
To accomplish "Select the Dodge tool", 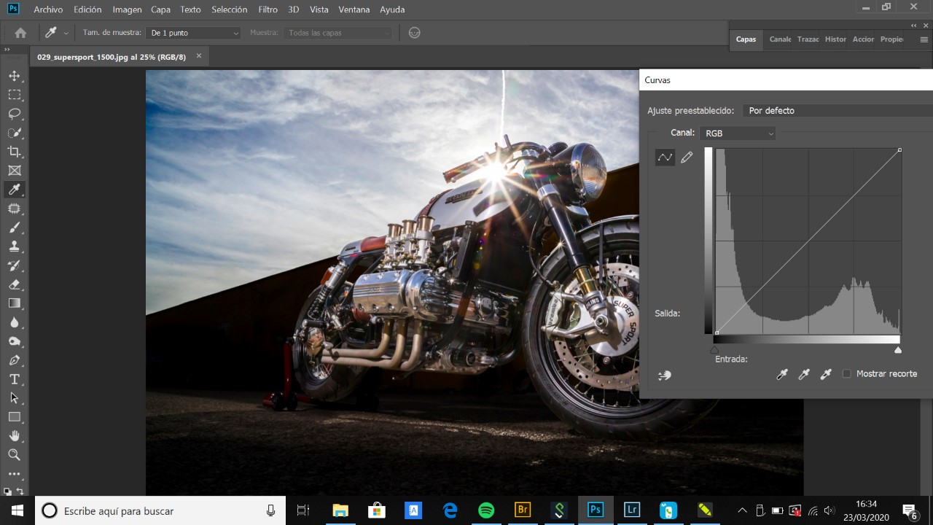I will [14, 341].
